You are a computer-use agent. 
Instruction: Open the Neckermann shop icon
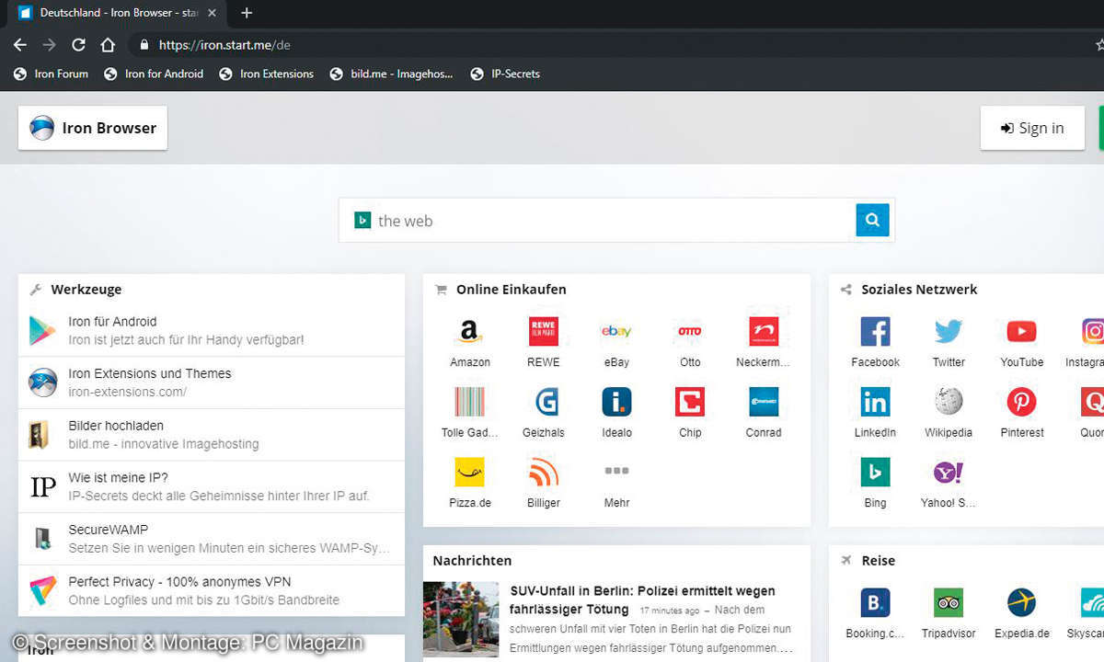pyautogui.click(x=764, y=332)
